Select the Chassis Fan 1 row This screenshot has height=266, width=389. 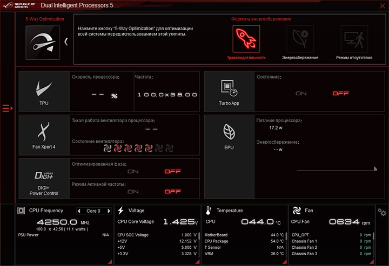[x=331, y=241]
